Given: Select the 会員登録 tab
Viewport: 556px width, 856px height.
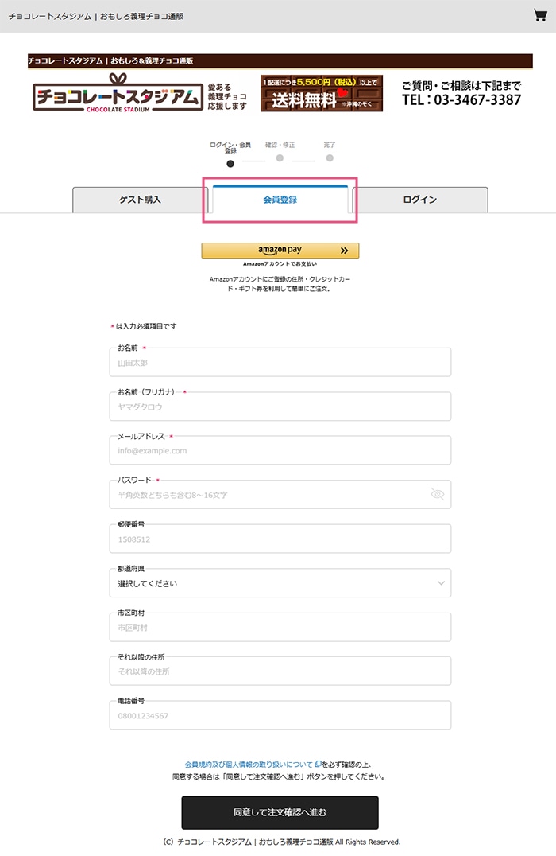Looking at the screenshot, I should 280,200.
